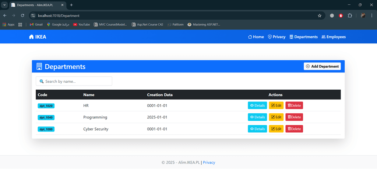The height and width of the screenshot is (172, 377).
Task: Focus the Search by name field
Action: click(x=74, y=81)
